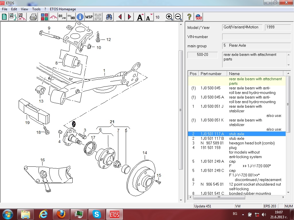294x220 pixels.
Task: Open the ETOS Homepage menu
Action: tap(63, 9)
